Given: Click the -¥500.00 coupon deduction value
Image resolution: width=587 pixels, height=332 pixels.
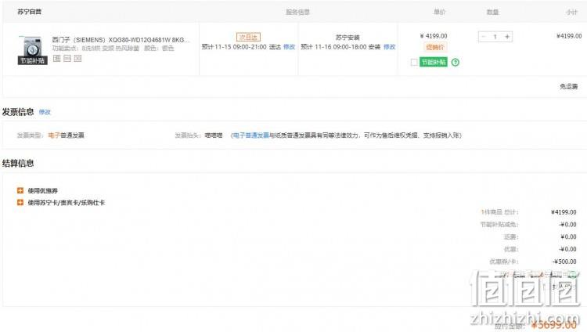Looking at the screenshot, I should [x=564, y=262].
